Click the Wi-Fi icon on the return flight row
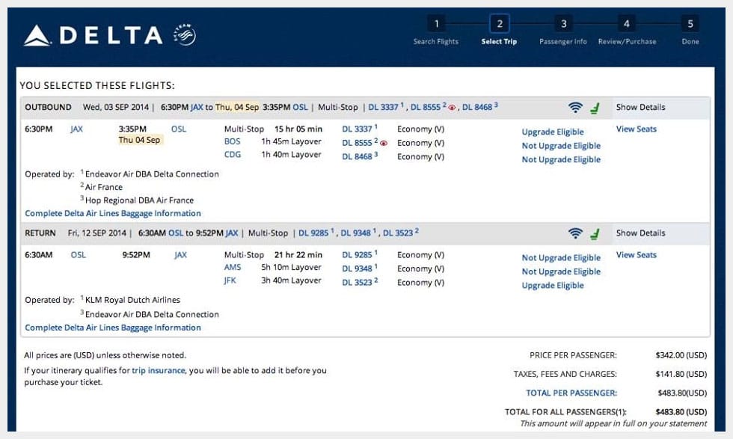This screenshot has width=733, height=439. [x=575, y=233]
